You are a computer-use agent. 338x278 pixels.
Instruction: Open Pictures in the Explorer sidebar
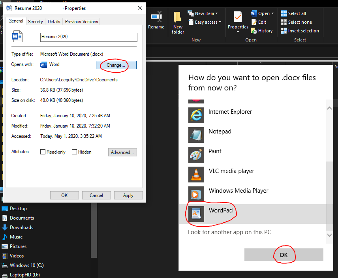click(x=14, y=246)
